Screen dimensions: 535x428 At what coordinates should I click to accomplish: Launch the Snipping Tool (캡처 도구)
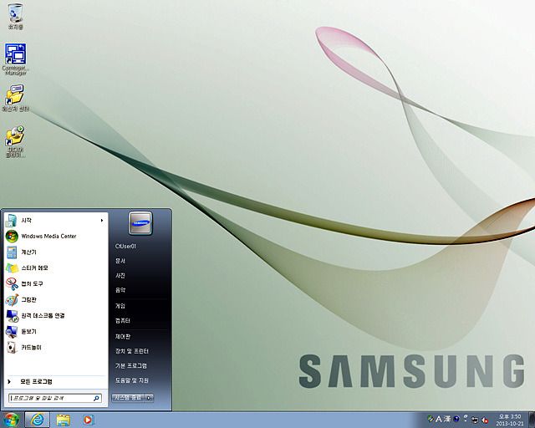point(56,283)
